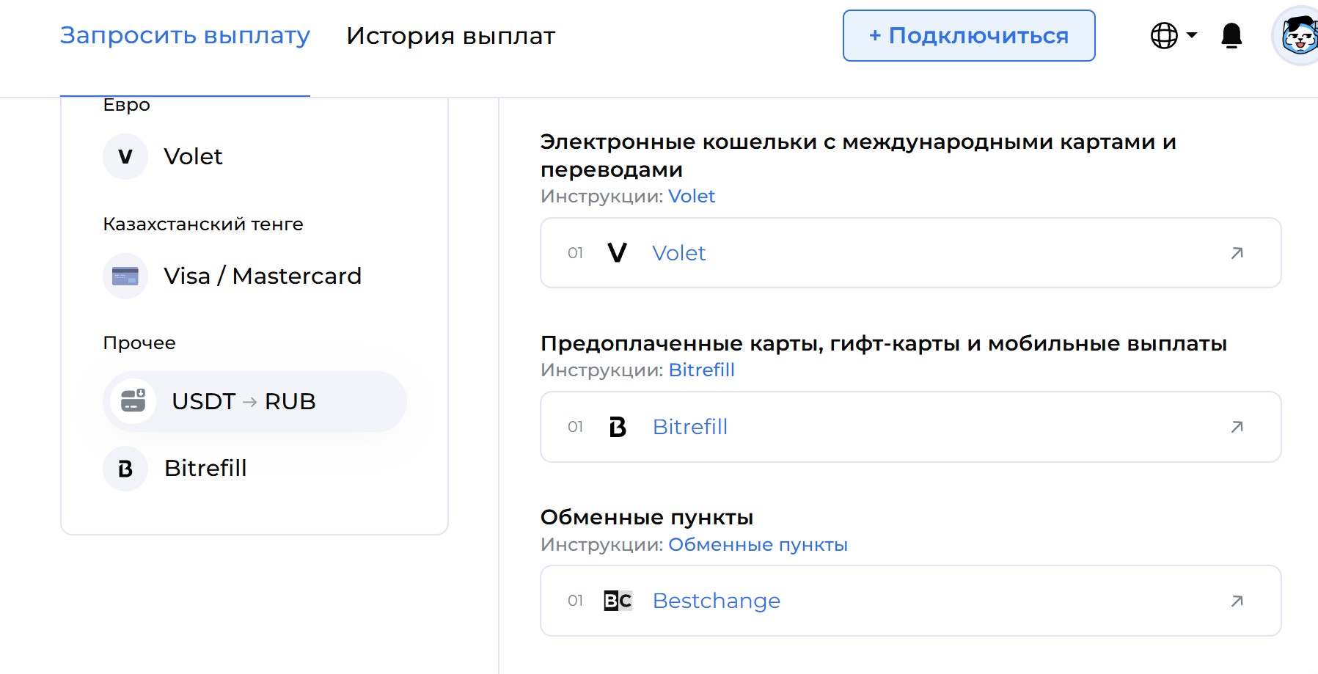Select Запросить выплату tab

[185, 35]
